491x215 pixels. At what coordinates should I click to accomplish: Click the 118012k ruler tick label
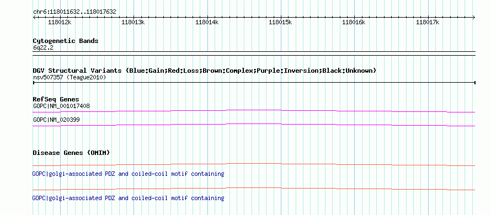click(60, 22)
